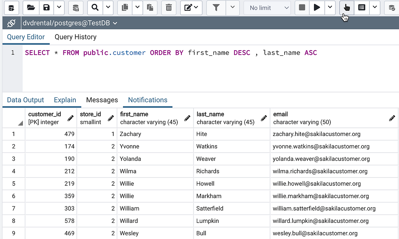The height and width of the screenshot is (239, 399).
Task: Switch to the Query Editor tab
Action: coord(26,37)
